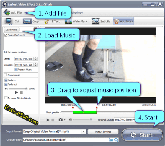Image resolution: width=165 pixels, height=146 pixels.
Task: Switch to the Crop tab
Action: pos(31,21)
